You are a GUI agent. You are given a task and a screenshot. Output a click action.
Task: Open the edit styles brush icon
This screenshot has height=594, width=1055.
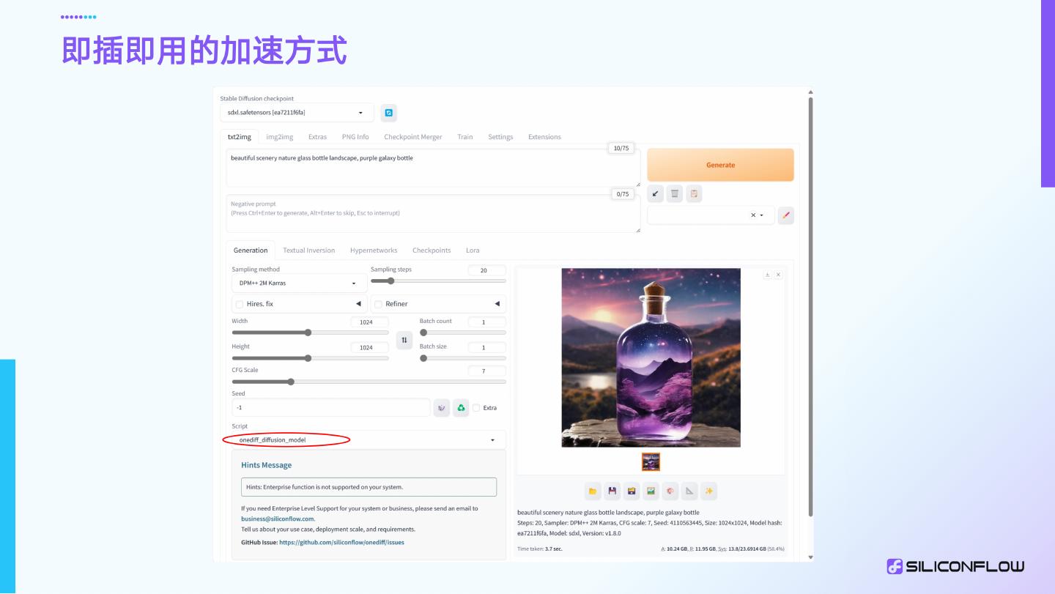point(785,215)
